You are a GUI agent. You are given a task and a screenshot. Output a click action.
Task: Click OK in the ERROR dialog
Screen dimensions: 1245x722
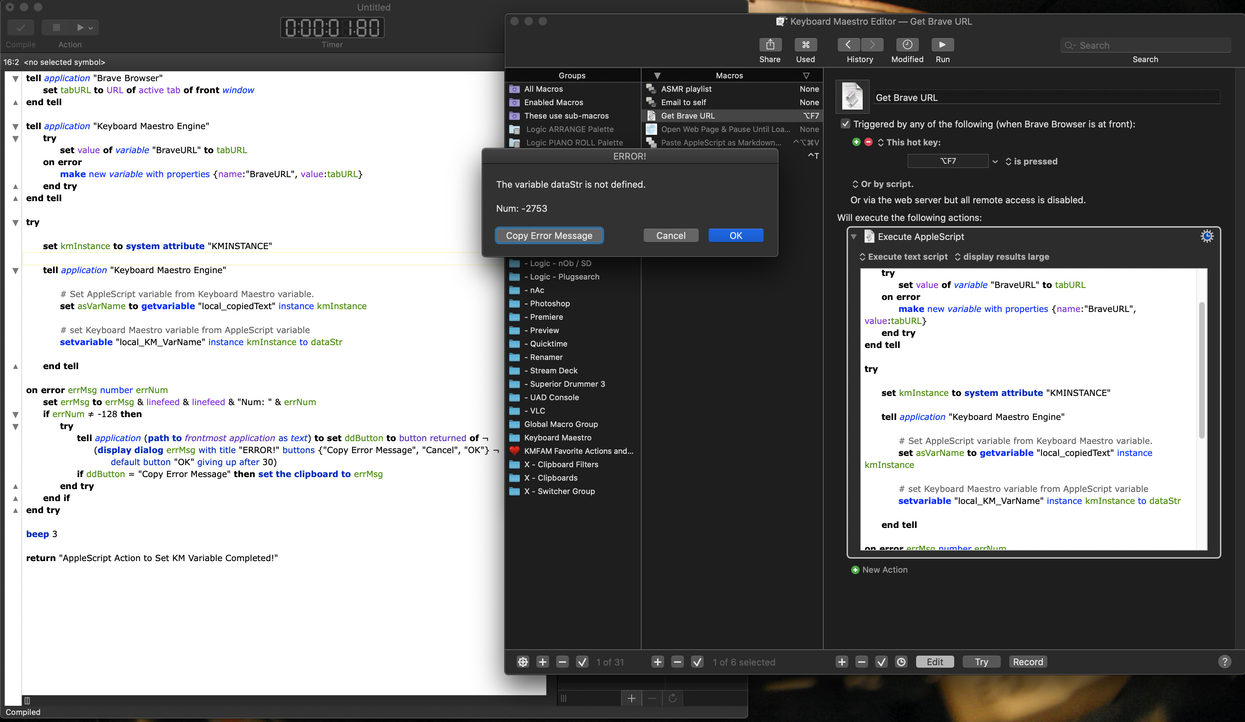coord(736,236)
